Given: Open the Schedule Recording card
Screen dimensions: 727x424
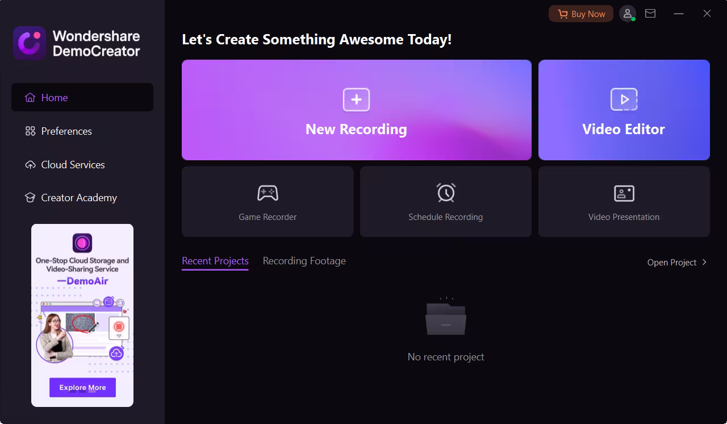Looking at the screenshot, I should pyautogui.click(x=446, y=201).
